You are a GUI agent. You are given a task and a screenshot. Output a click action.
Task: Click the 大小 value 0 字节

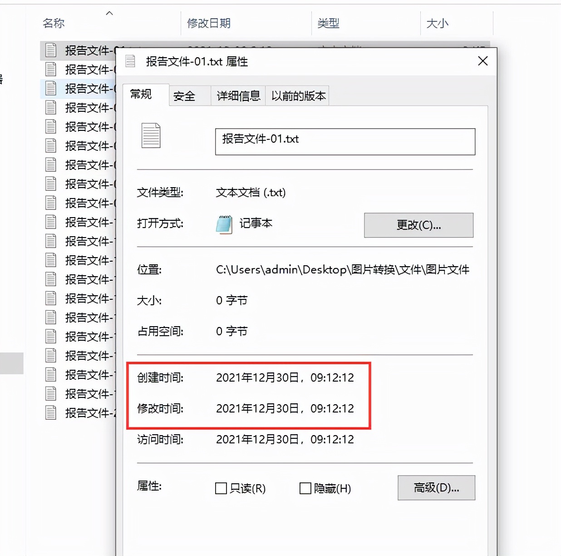[231, 300]
